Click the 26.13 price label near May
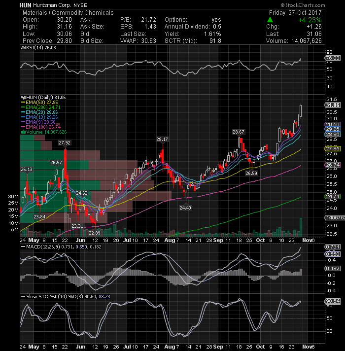Screen dimensions: 345x351 (x=27, y=170)
